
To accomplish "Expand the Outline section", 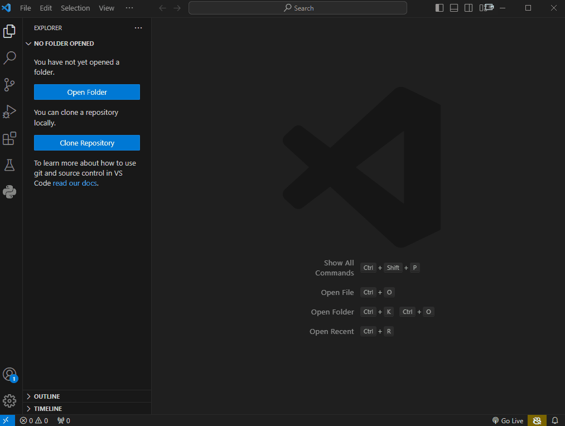I will [x=87, y=396].
